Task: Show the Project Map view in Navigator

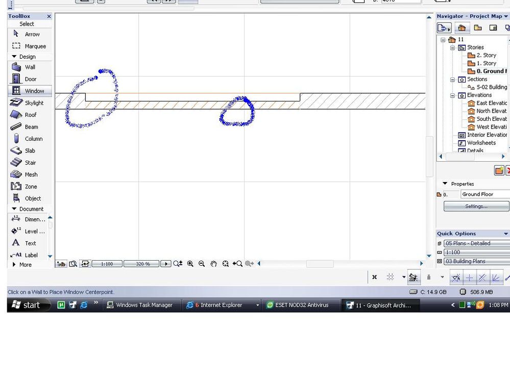Action: click(x=462, y=28)
